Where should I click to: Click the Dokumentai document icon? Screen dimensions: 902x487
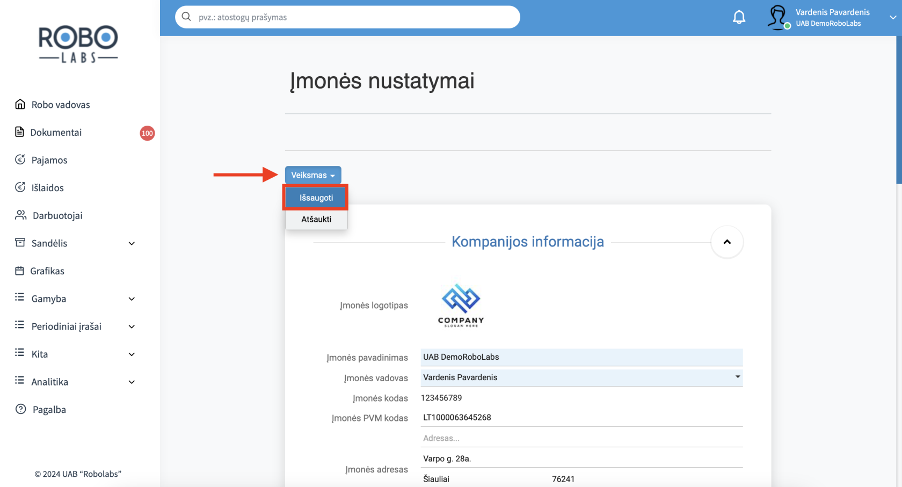click(19, 132)
